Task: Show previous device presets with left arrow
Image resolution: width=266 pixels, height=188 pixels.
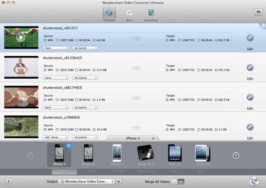Action: 30,155
